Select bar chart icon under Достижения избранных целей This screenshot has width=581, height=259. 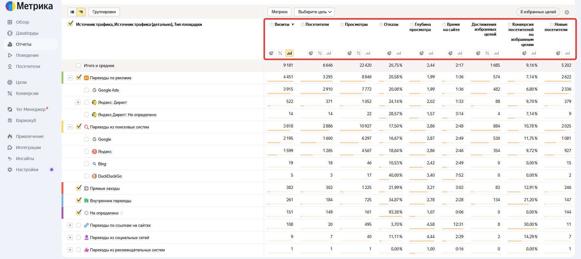496,53
